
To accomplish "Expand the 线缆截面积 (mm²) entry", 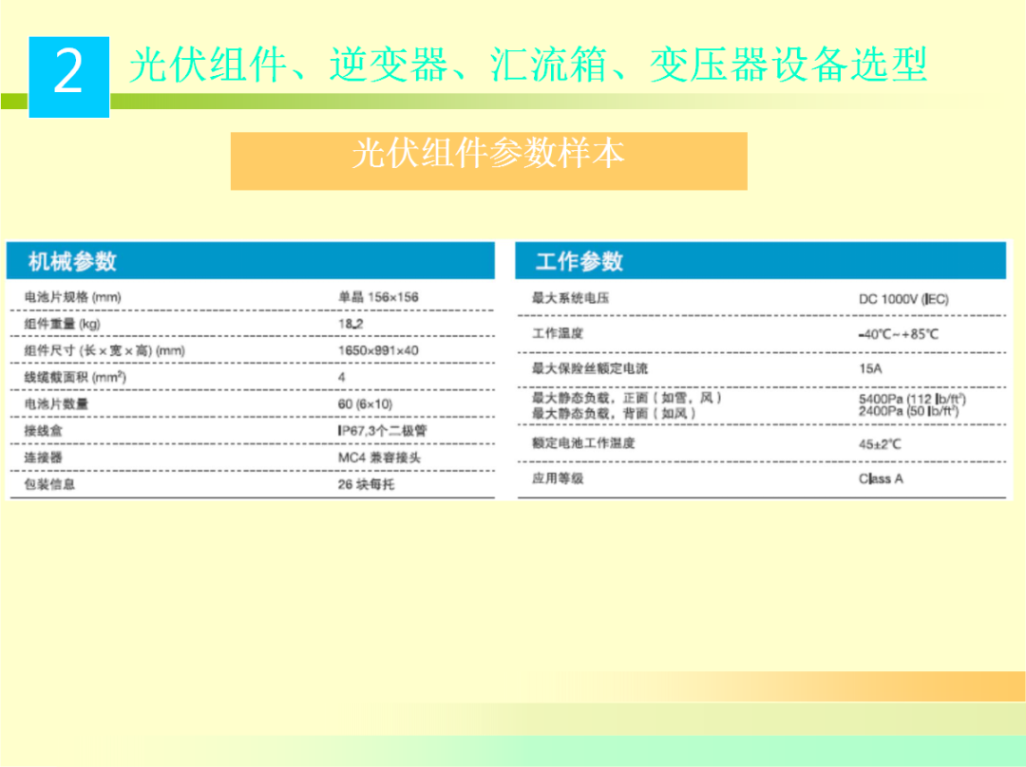I will click(x=142, y=375).
